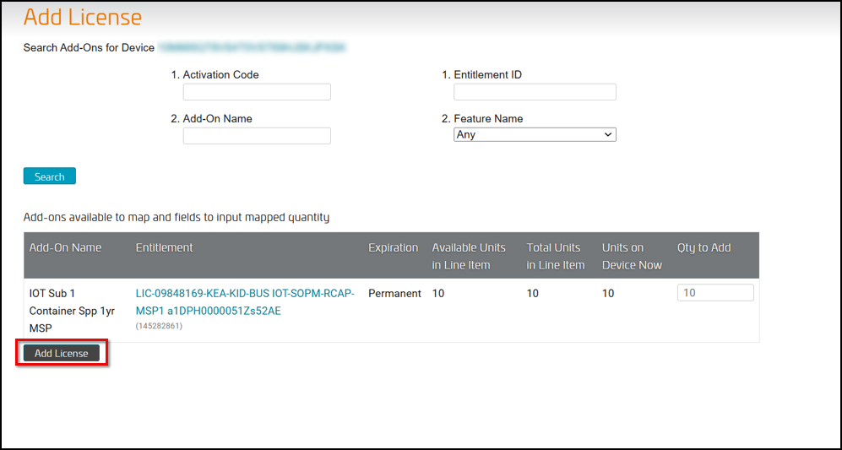Click the entitlement number (145282861)

tap(159, 325)
